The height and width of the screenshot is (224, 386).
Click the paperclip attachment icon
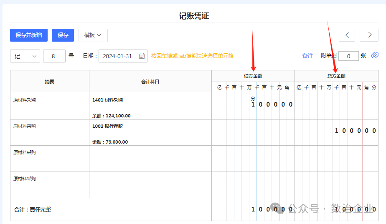click(x=375, y=55)
